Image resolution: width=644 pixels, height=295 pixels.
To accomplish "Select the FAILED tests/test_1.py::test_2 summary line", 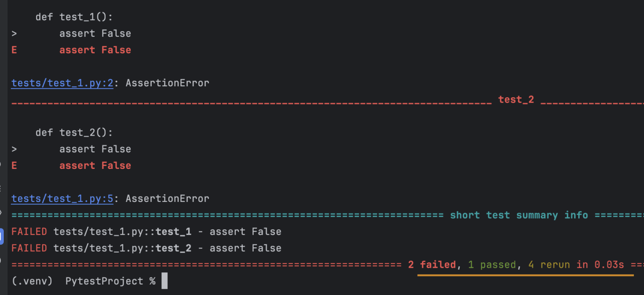I will (x=146, y=248).
